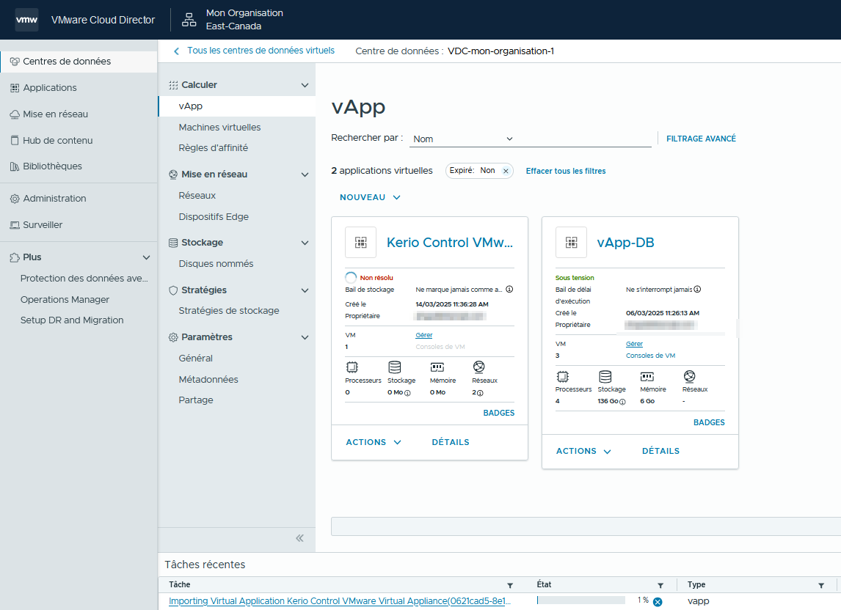Click the Kerio Control VMw... title
This screenshot has height=610, width=841.
(449, 243)
